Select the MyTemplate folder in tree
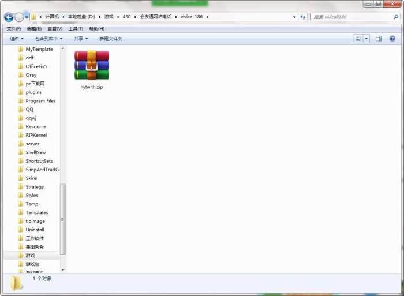Viewport: 404px width, 296px height. [39, 49]
